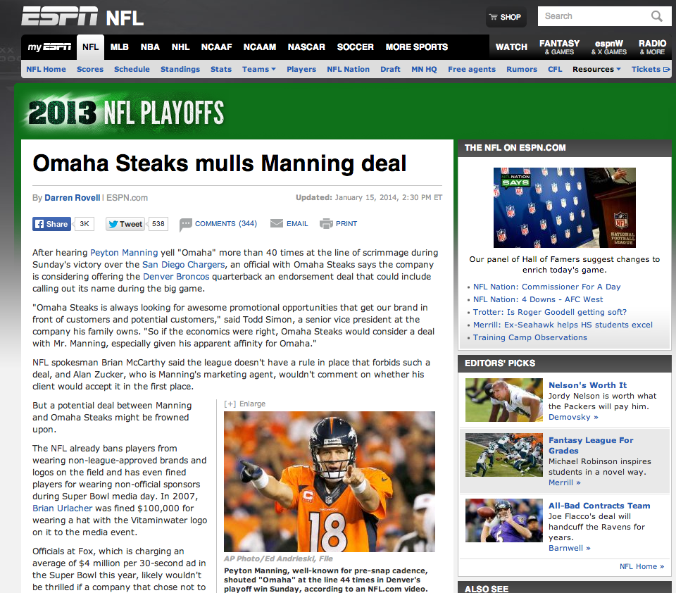Click into the Search text field
Screen dimensions: 676x593
594,16
